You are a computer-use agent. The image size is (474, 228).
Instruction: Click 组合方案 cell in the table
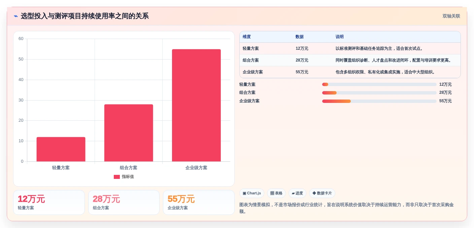(x=251, y=60)
